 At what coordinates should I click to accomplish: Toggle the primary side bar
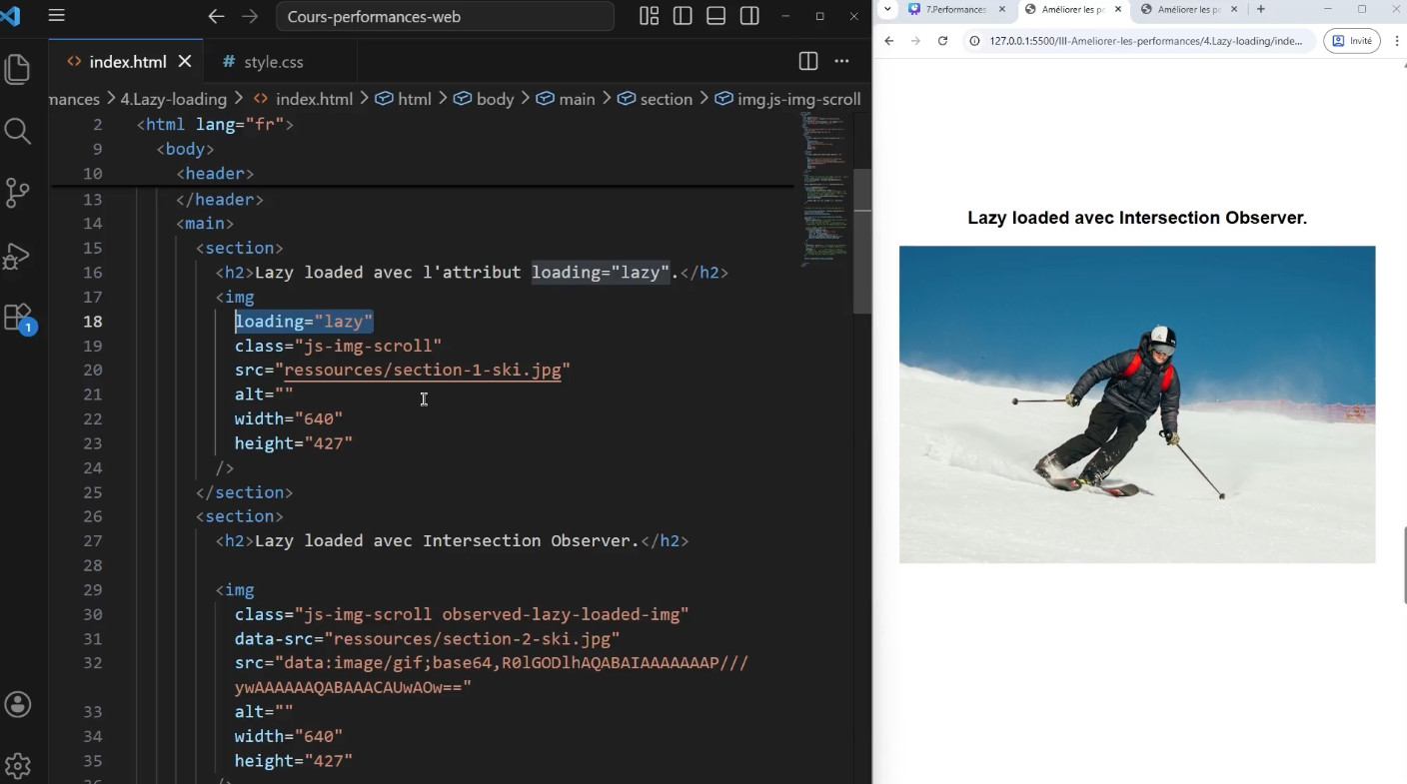(x=683, y=16)
